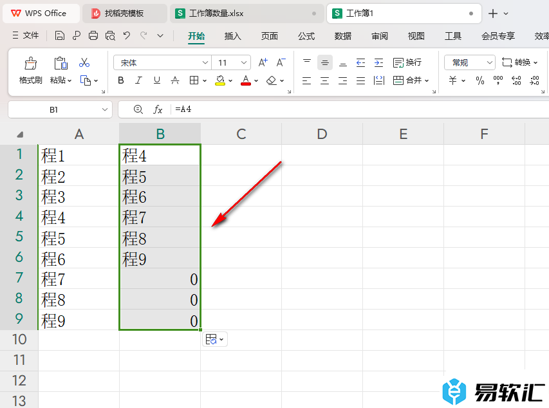Open the AutoFill options dropdown button
549x408 pixels.
click(x=214, y=339)
